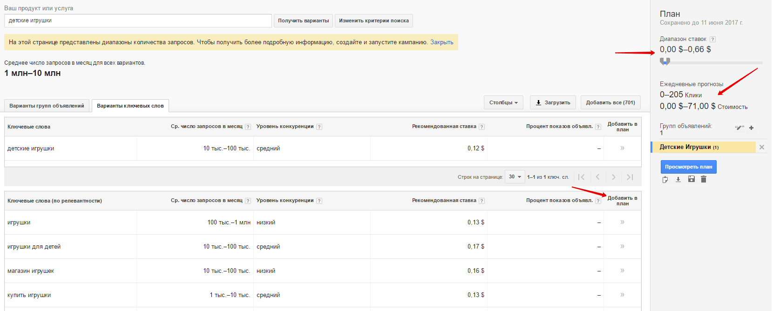The width and height of the screenshot is (773, 311).
Task: Click the plus icon to add ad group
Action: (751, 128)
